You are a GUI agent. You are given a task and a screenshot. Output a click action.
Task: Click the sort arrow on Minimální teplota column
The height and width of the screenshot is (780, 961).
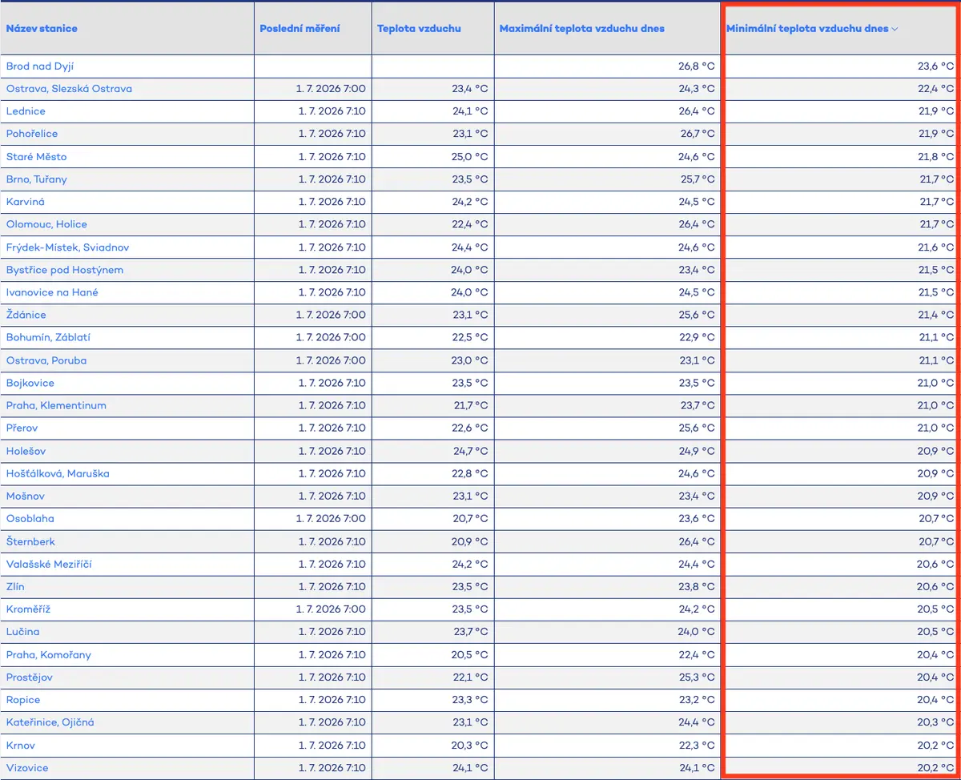[x=895, y=29]
